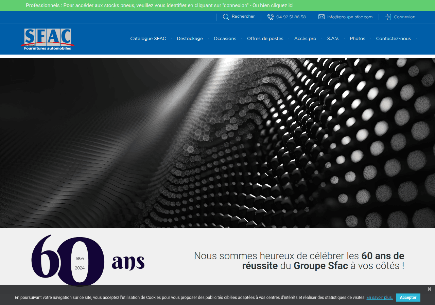Open the Rechercher search field
This screenshot has height=305, width=435.
point(243,16)
